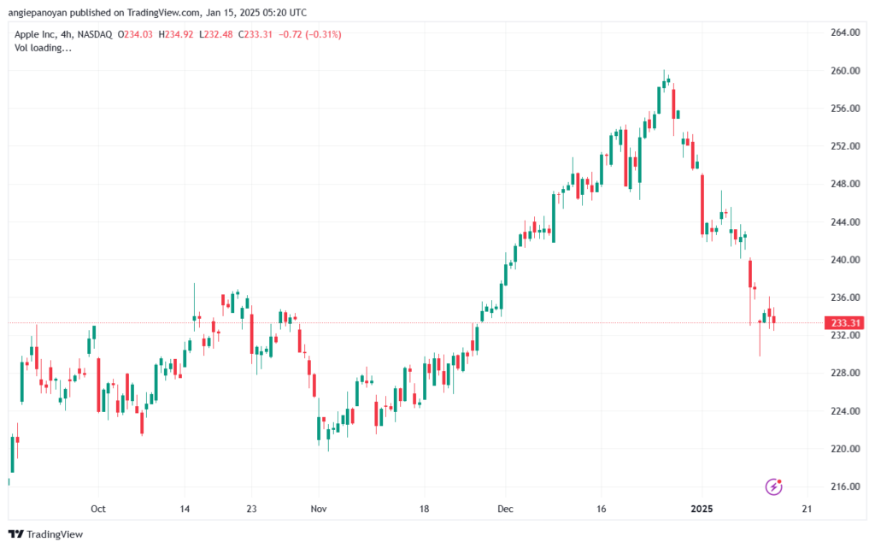
Task: Click the NASDAQ exchange label
Action: (x=95, y=34)
